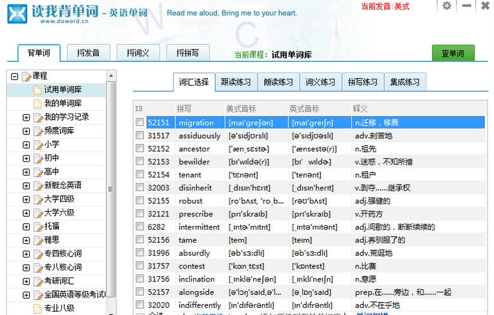The image size is (494, 315).
Task: Click the tree scrollbar up arrow
Action: (x=111, y=76)
